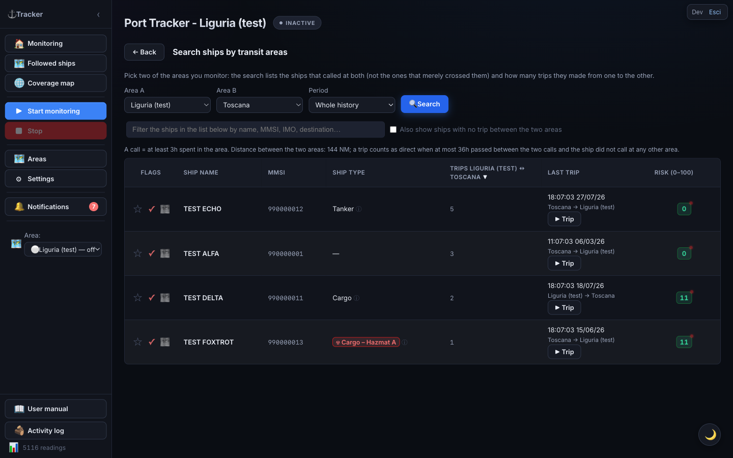Toggle the red checkmark for TEST ALFA

[x=152, y=253]
